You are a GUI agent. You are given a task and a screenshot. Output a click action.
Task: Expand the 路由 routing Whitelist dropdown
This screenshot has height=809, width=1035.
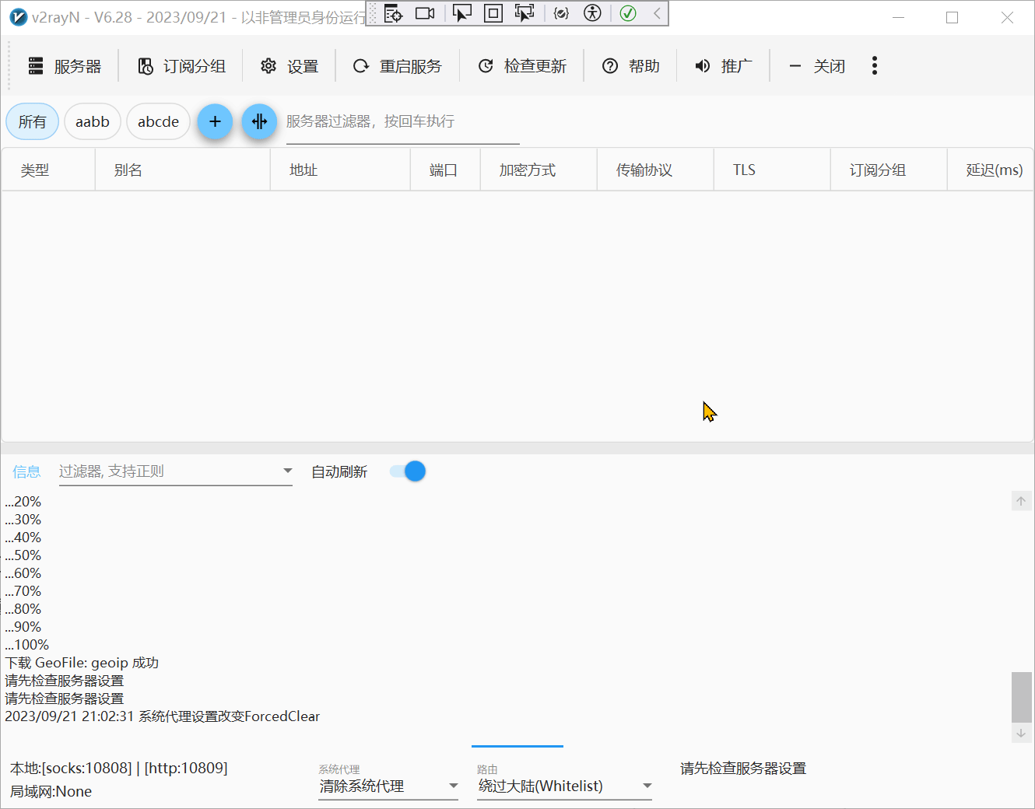point(647,786)
